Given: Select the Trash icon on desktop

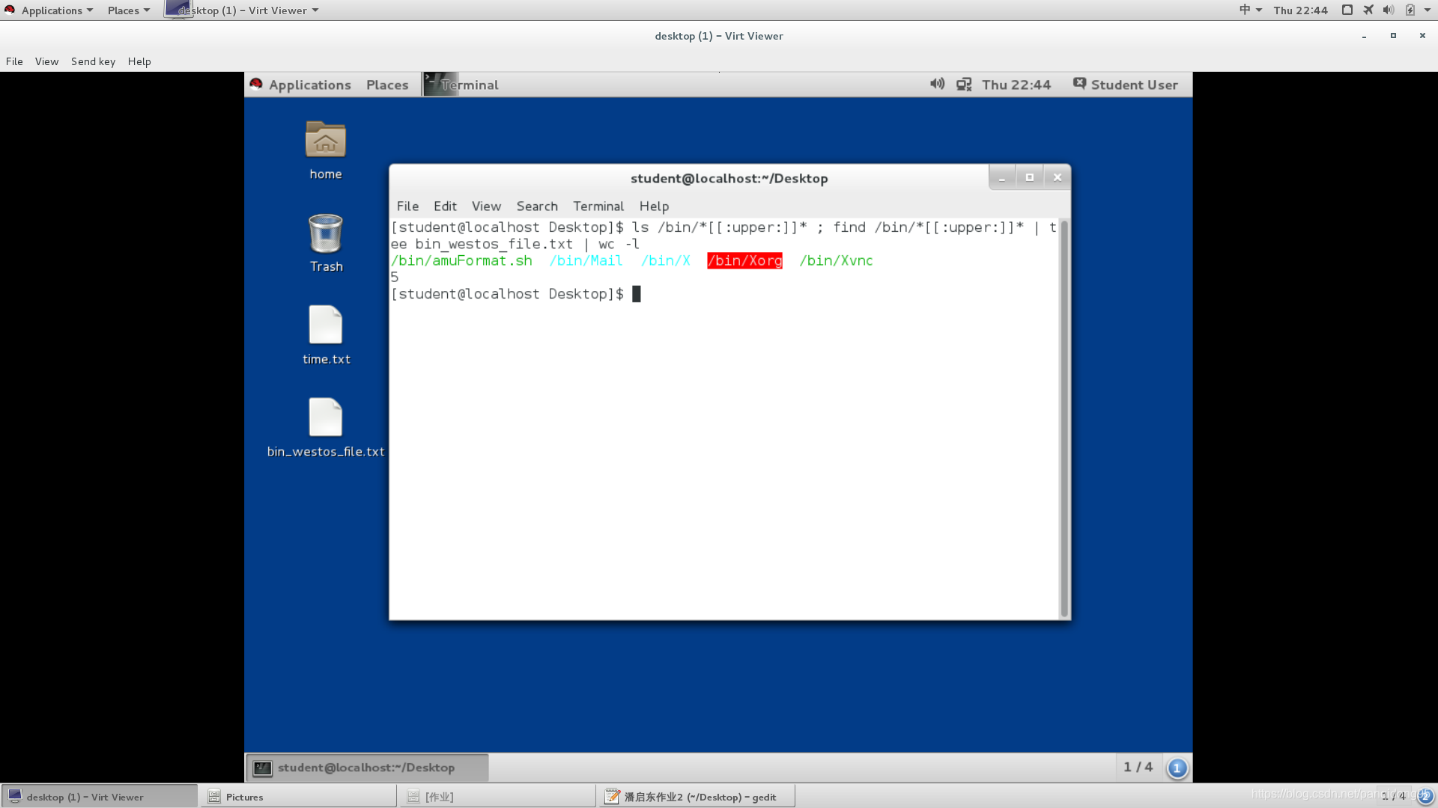Looking at the screenshot, I should [325, 241].
